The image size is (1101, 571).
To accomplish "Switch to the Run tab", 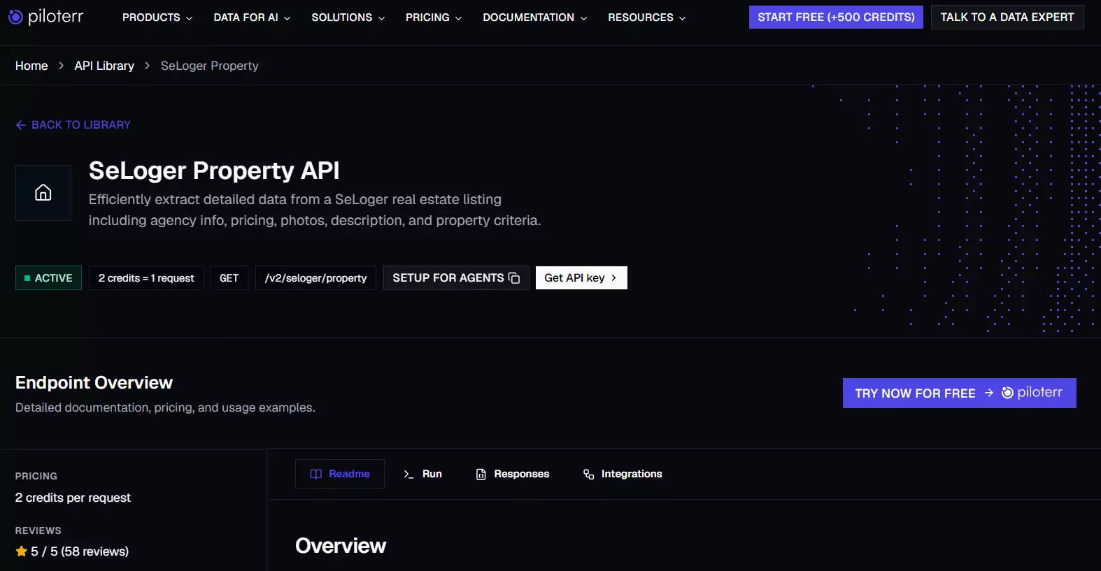I will [422, 474].
